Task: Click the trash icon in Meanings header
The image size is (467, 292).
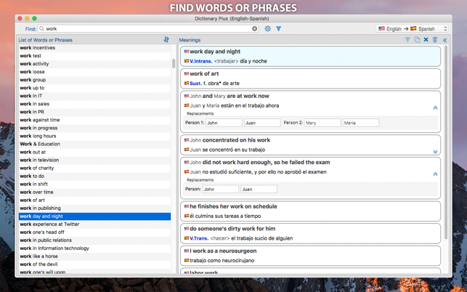Action: 435,40
